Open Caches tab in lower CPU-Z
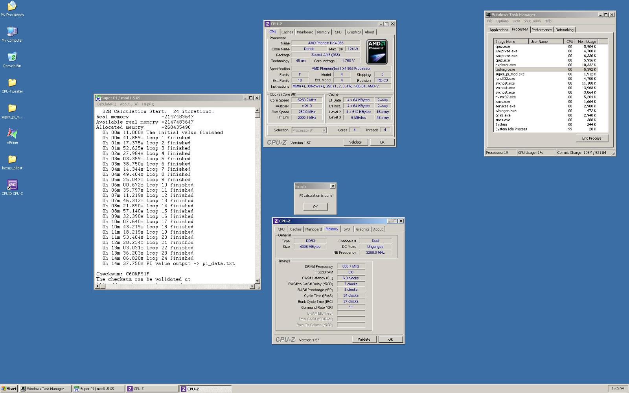 [296, 229]
